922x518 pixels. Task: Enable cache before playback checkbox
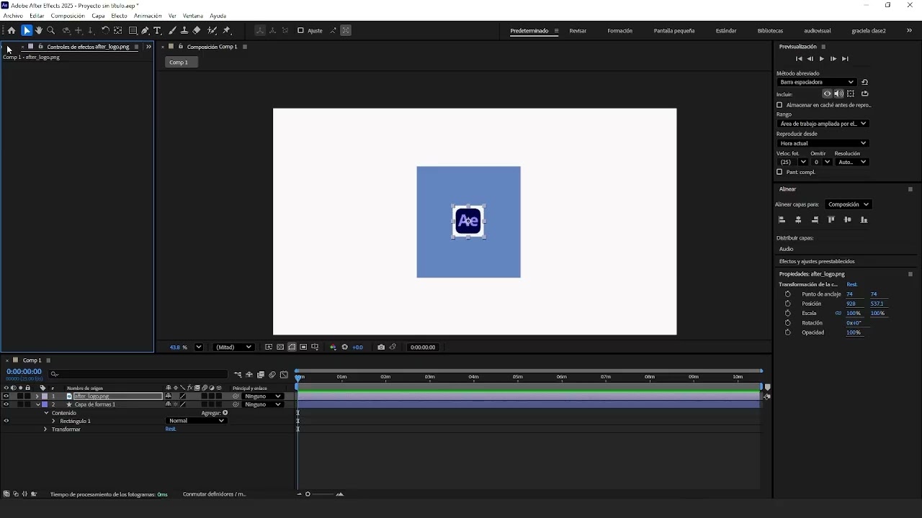(x=779, y=105)
